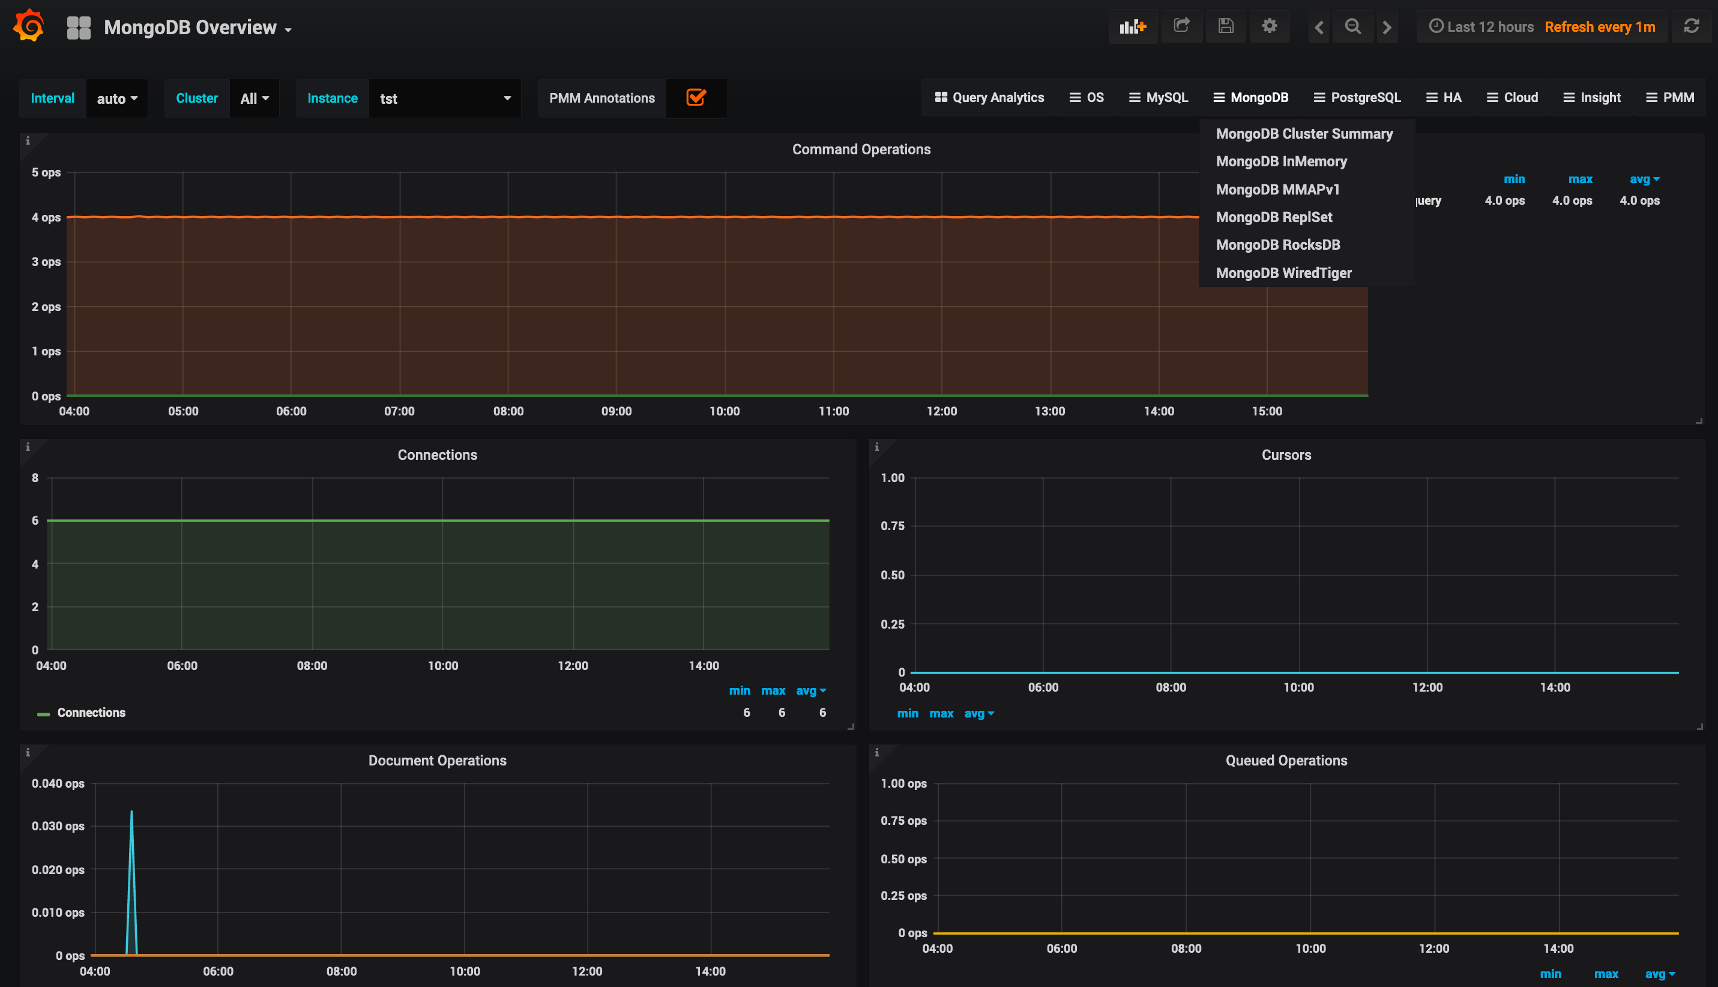Screen dimensions: 1718x987
Task: Click info icon on Connections panel
Action: 28,447
